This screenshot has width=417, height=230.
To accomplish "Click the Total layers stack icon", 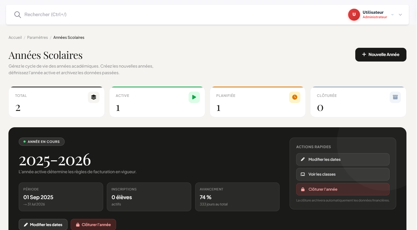I will [94, 97].
